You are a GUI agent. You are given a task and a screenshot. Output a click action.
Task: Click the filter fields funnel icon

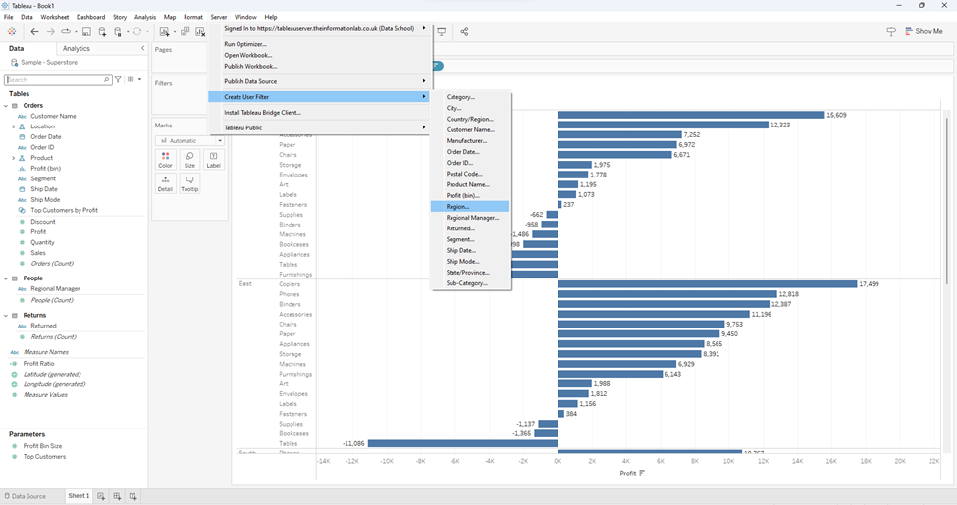pos(119,79)
